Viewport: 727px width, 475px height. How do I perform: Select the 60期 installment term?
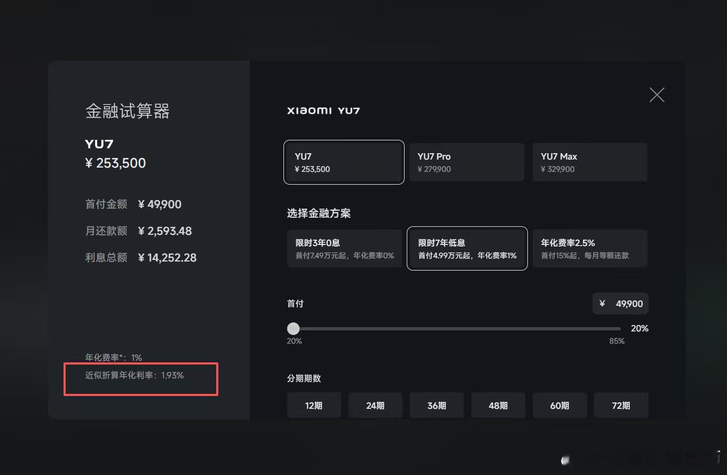click(x=559, y=406)
